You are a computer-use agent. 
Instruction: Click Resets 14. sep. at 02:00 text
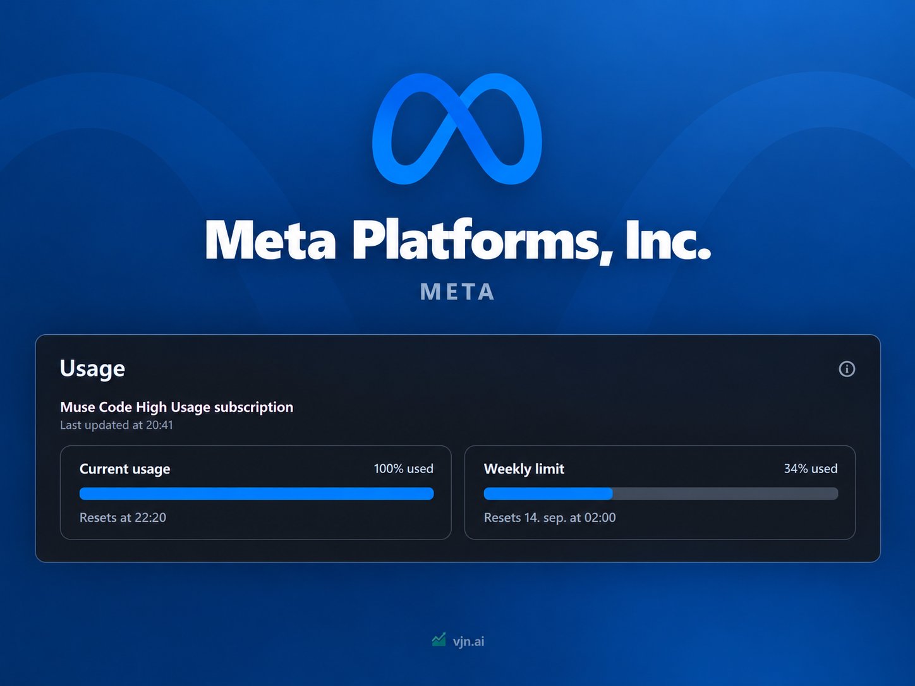point(550,518)
